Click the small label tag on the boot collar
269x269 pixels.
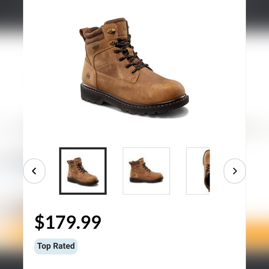[x=96, y=47]
